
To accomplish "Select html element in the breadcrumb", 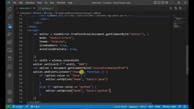I will point(38,13).
